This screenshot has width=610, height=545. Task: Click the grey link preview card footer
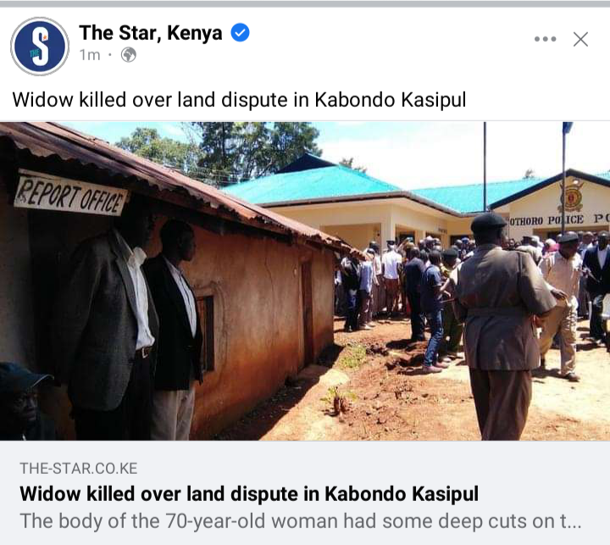(x=305, y=492)
